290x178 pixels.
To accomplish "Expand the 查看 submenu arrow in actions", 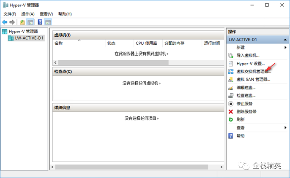I will pyautogui.click(x=285, y=128).
